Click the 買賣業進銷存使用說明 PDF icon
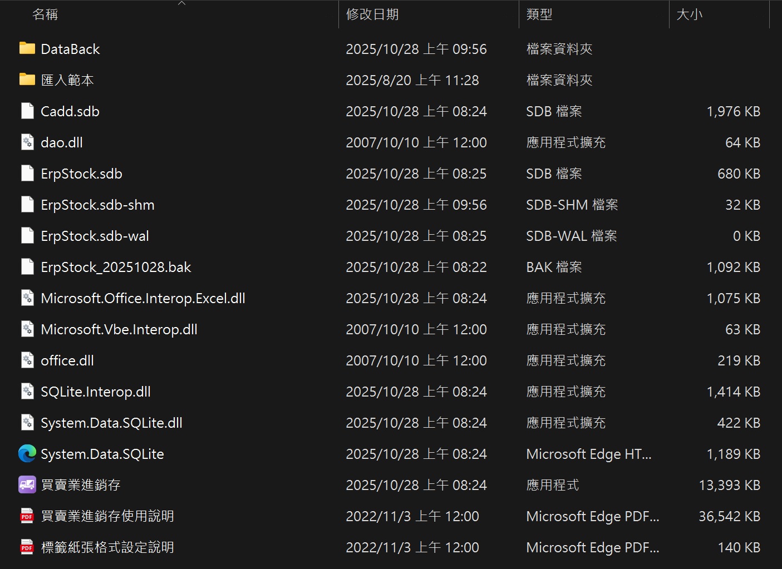The height and width of the screenshot is (569, 782). pyautogui.click(x=26, y=516)
